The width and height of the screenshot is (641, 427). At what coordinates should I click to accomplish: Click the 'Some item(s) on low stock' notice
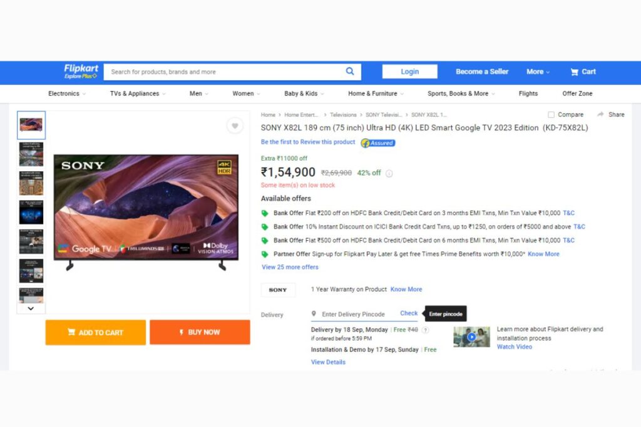[x=297, y=185]
